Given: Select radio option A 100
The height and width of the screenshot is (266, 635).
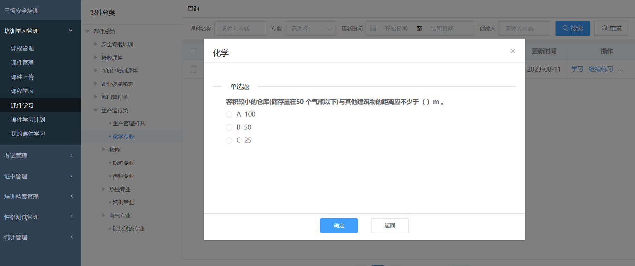Looking at the screenshot, I should point(229,114).
